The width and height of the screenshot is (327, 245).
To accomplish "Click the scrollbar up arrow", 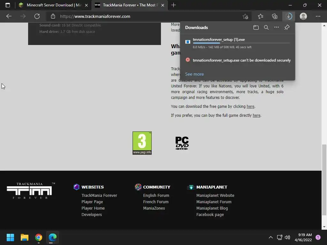I will [x=324, y=26].
